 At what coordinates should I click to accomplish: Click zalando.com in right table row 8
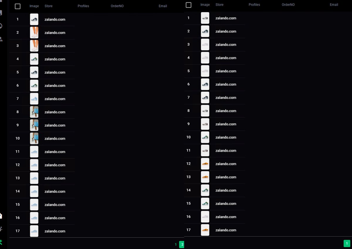pos(226,111)
